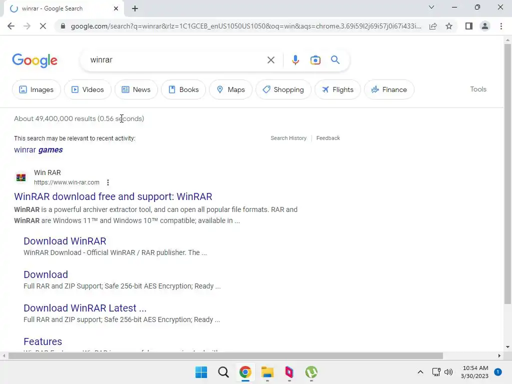Filter results by Images
The image size is (512, 384).
click(x=36, y=89)
